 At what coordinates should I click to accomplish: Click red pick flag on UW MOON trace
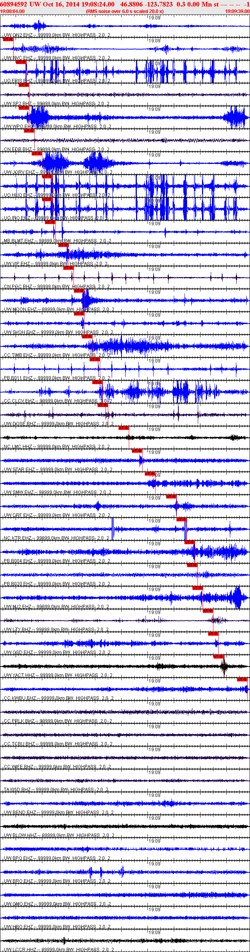tap(79, 290)
